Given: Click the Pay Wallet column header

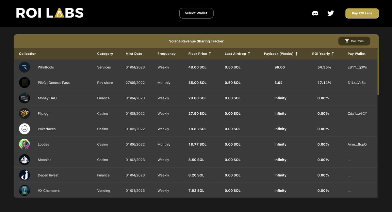Looking at the screenshot, I should 356,54.
